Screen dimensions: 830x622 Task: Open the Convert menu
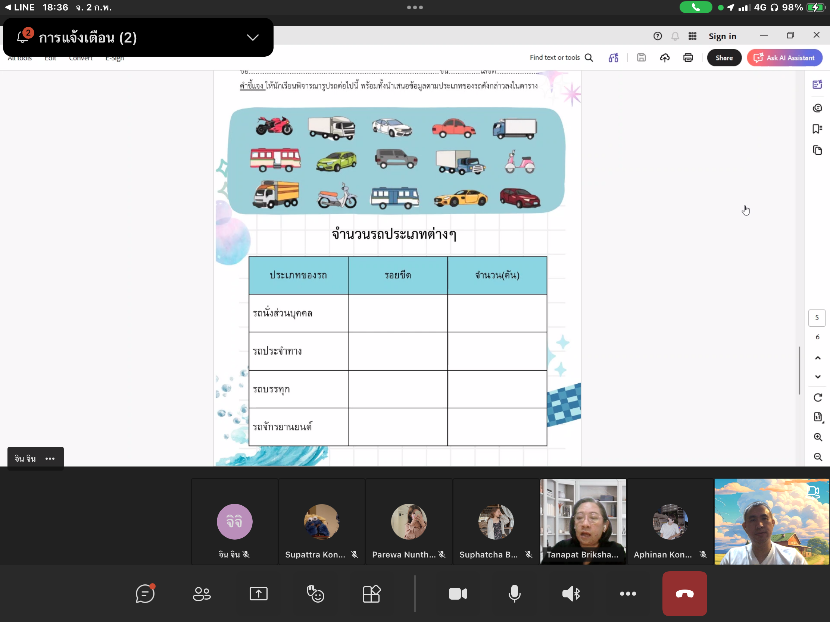[x=80, y=58]
